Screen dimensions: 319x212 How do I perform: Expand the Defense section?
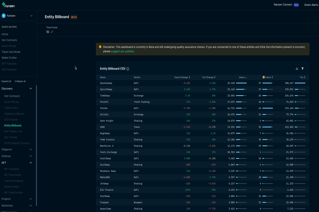pos(31,156)
